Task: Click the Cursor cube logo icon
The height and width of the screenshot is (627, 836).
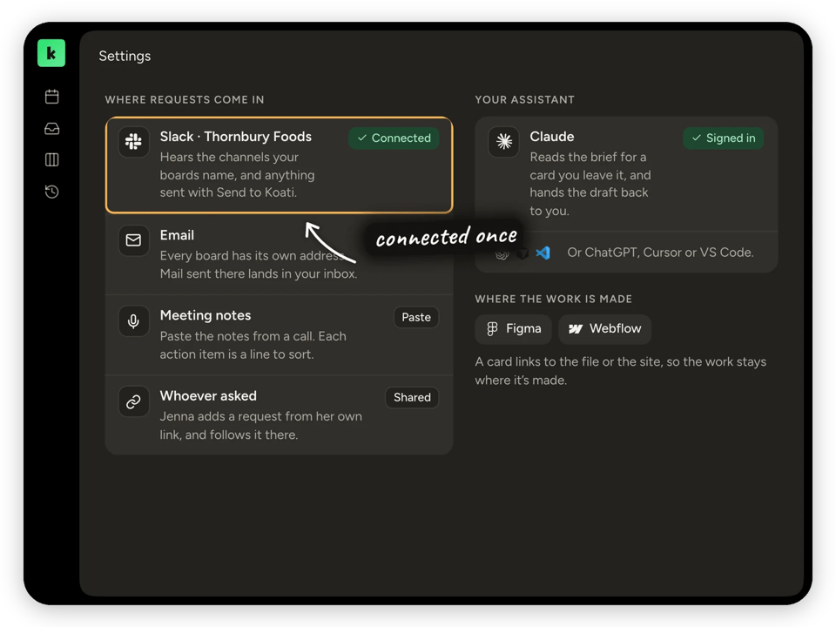Action: [522, 253]
